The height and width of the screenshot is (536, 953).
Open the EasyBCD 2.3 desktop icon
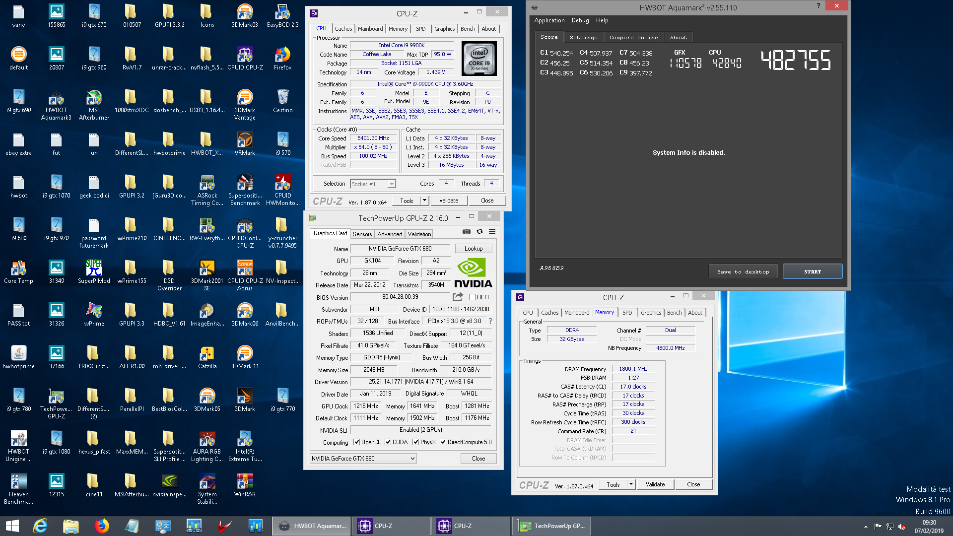282,16
